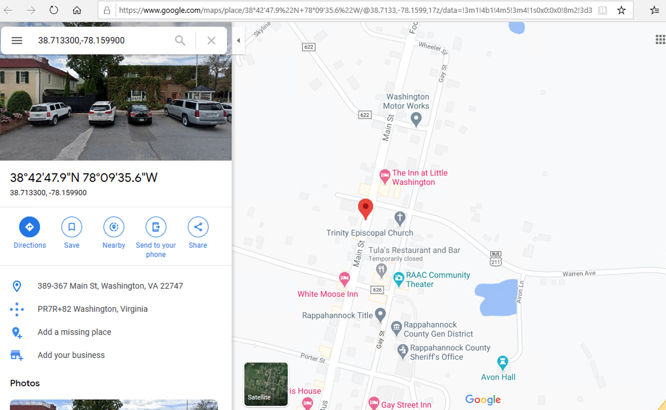Clear the search with X icon
The height and width of the screenshot is (410, 666).
211,40
